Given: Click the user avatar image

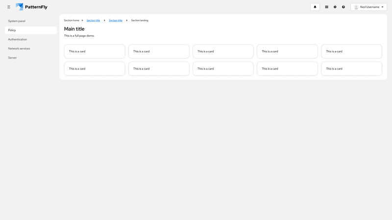Looking at the screenshot, I should tap(356, 7).
